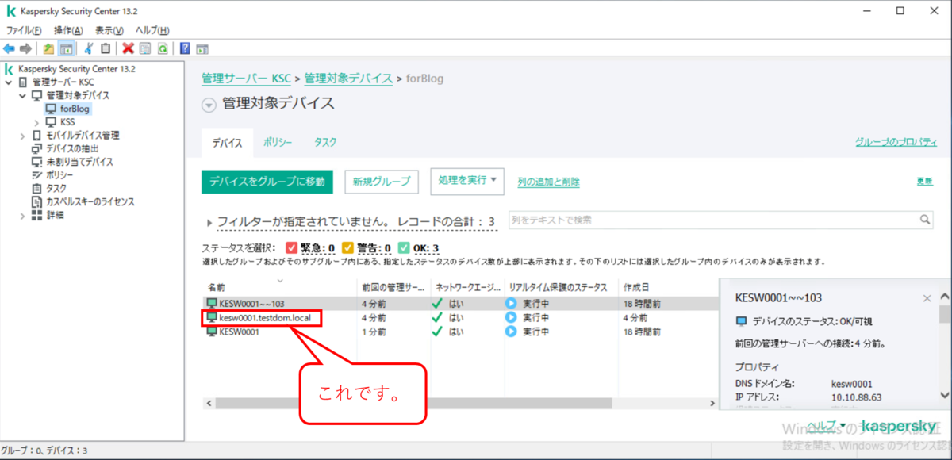The height and width of the screenshot is (460, 952).
Task: Collapse the 管理対象デバイス tree node
Action: click(x=23, y=95)
